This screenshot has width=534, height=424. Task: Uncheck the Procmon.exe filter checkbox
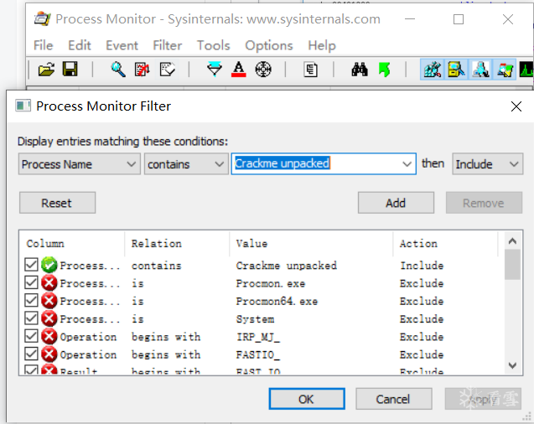32,283
